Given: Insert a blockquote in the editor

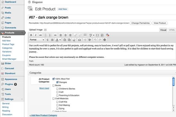Looking at the screenshot, I should coord(55,35).
